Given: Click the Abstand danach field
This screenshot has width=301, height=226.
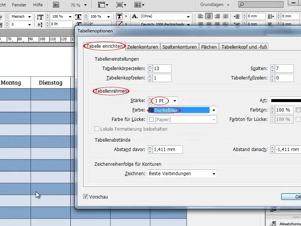Looking at the screenshot, I should [288, 149].
